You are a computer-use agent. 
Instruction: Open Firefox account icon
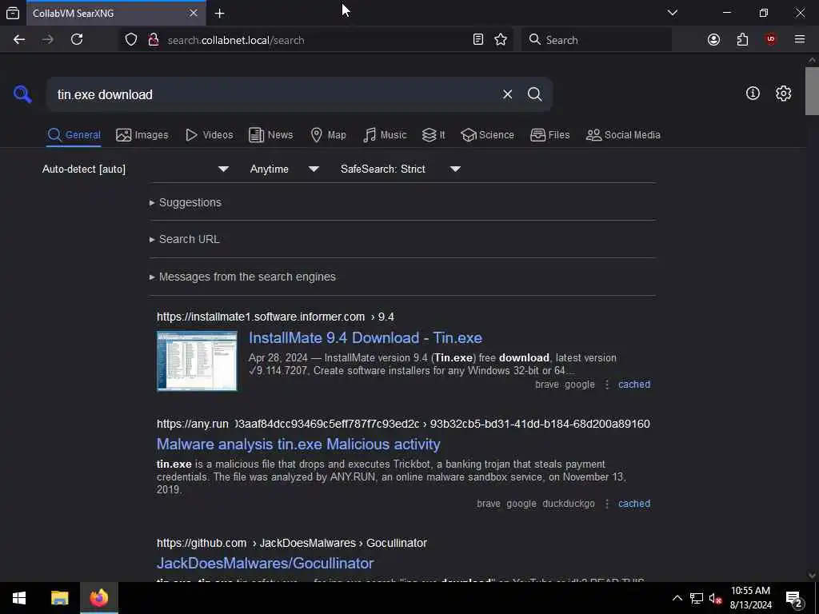713,40
